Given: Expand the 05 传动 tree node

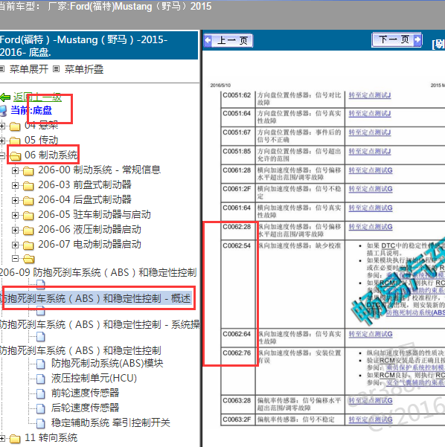Looking at the screenshot, I should click(x=2, y=141).
